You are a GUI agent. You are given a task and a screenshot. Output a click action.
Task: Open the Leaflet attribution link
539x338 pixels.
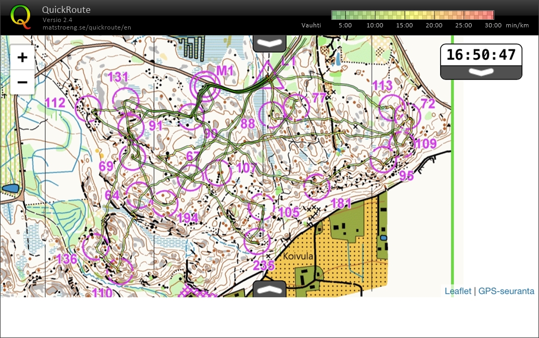coord(458,291)
